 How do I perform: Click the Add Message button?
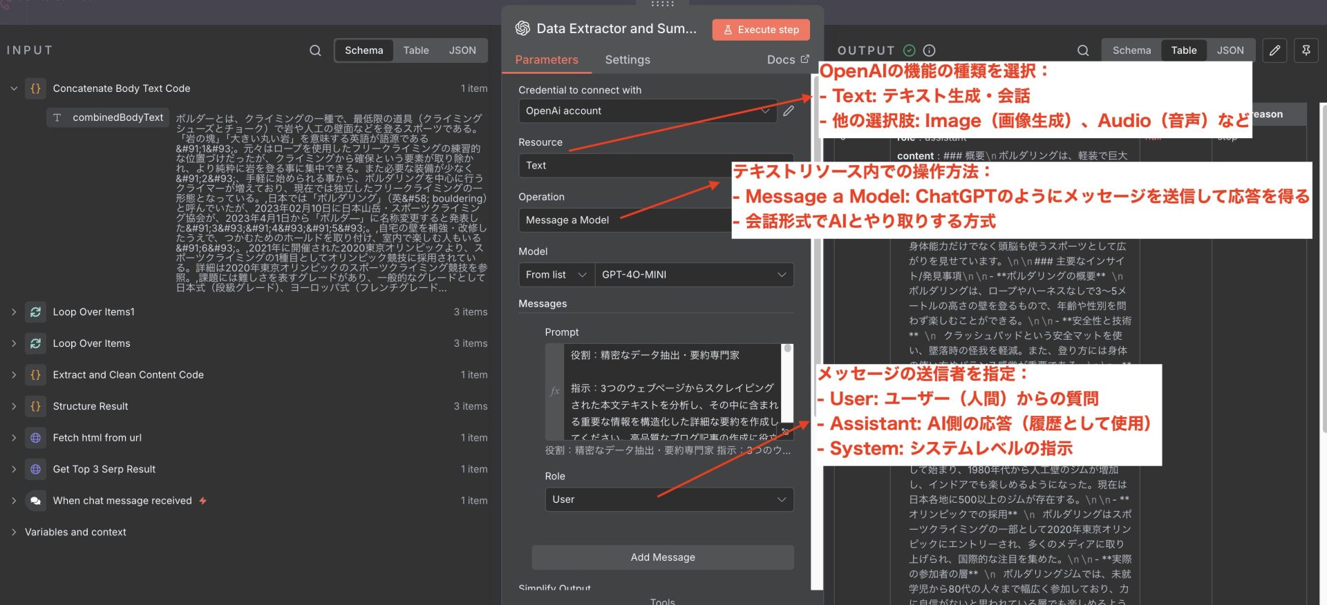coord(663,557)
